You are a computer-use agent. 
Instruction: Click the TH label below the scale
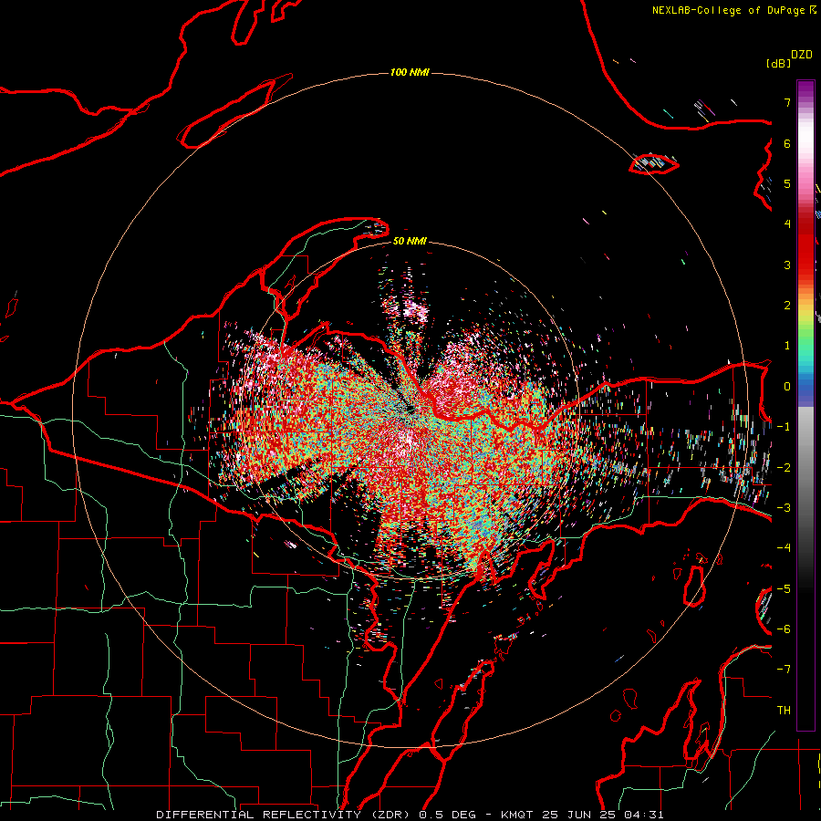784,711
